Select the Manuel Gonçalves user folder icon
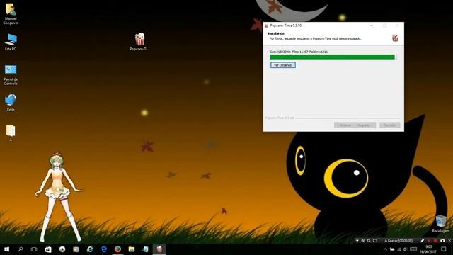 (x=11, y=14)
